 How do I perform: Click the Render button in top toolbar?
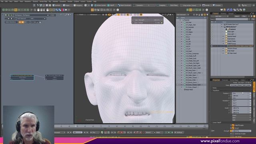(x=206, y=5)
